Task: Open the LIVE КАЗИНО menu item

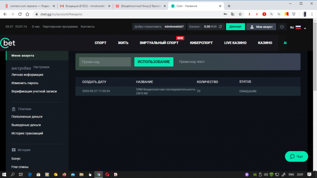Action: pos(235,43)
